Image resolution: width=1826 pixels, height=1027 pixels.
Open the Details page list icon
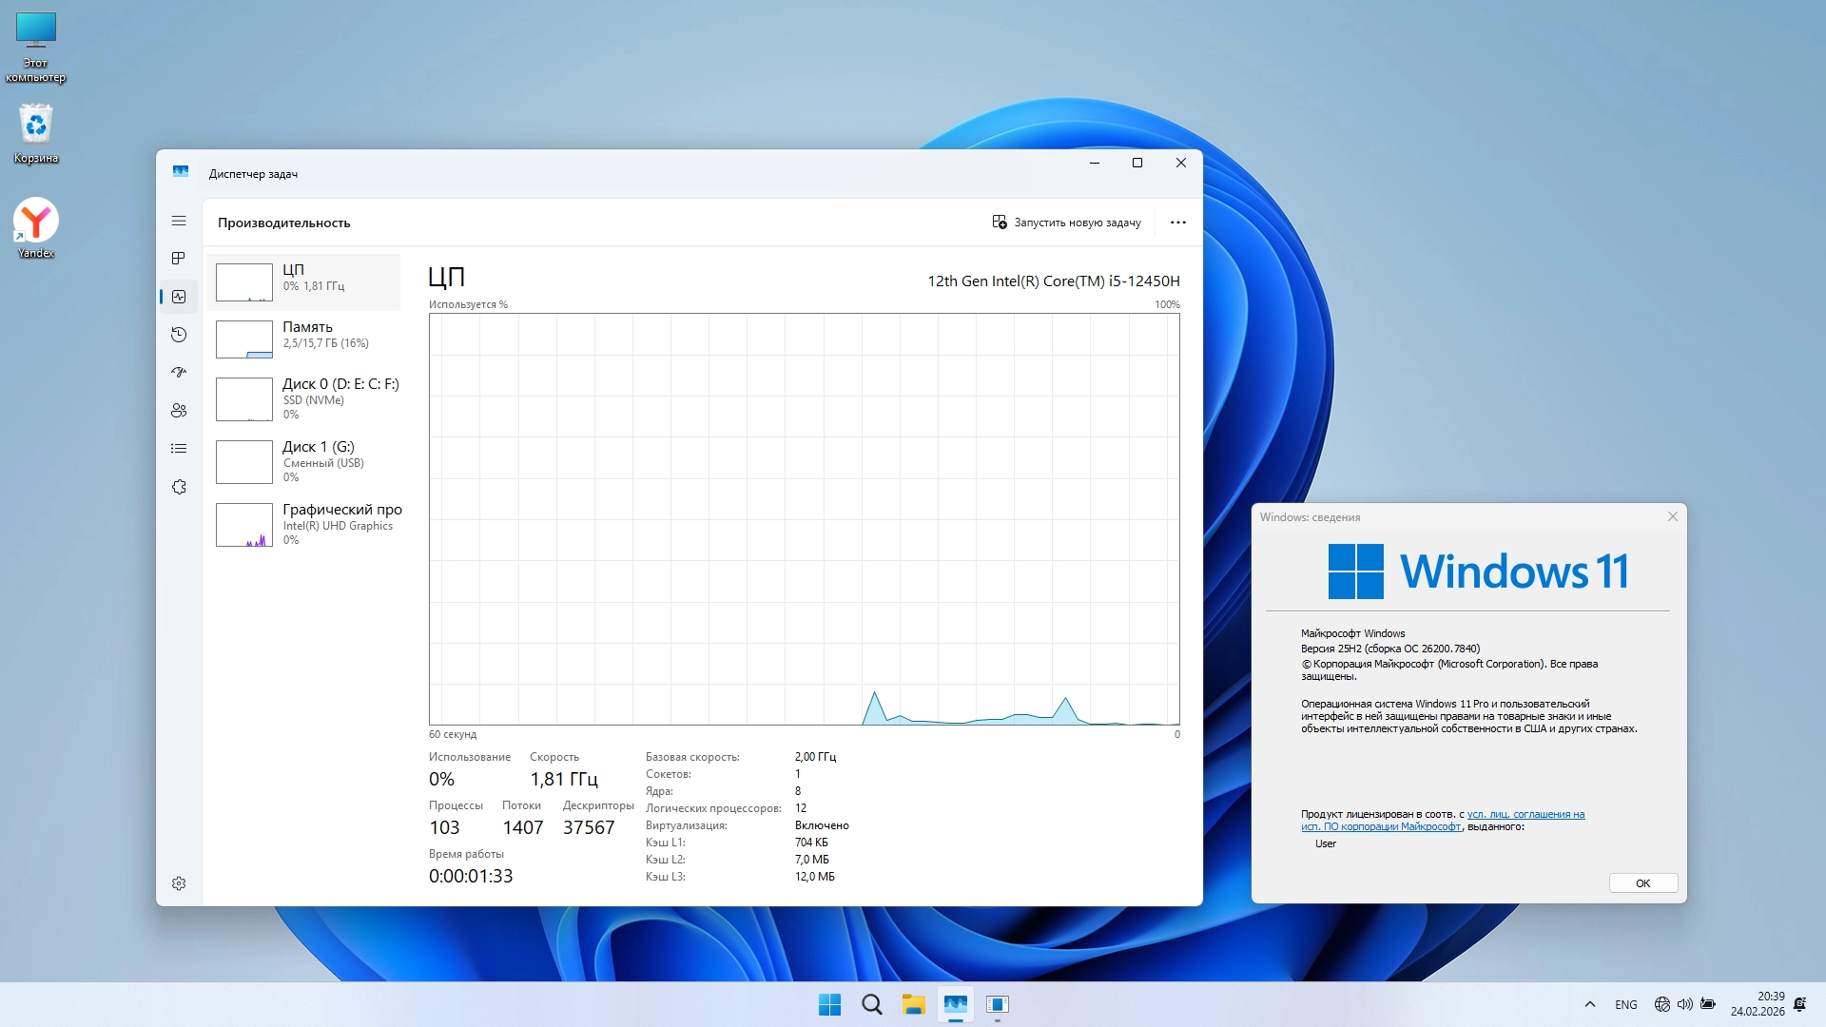[179, 449]
